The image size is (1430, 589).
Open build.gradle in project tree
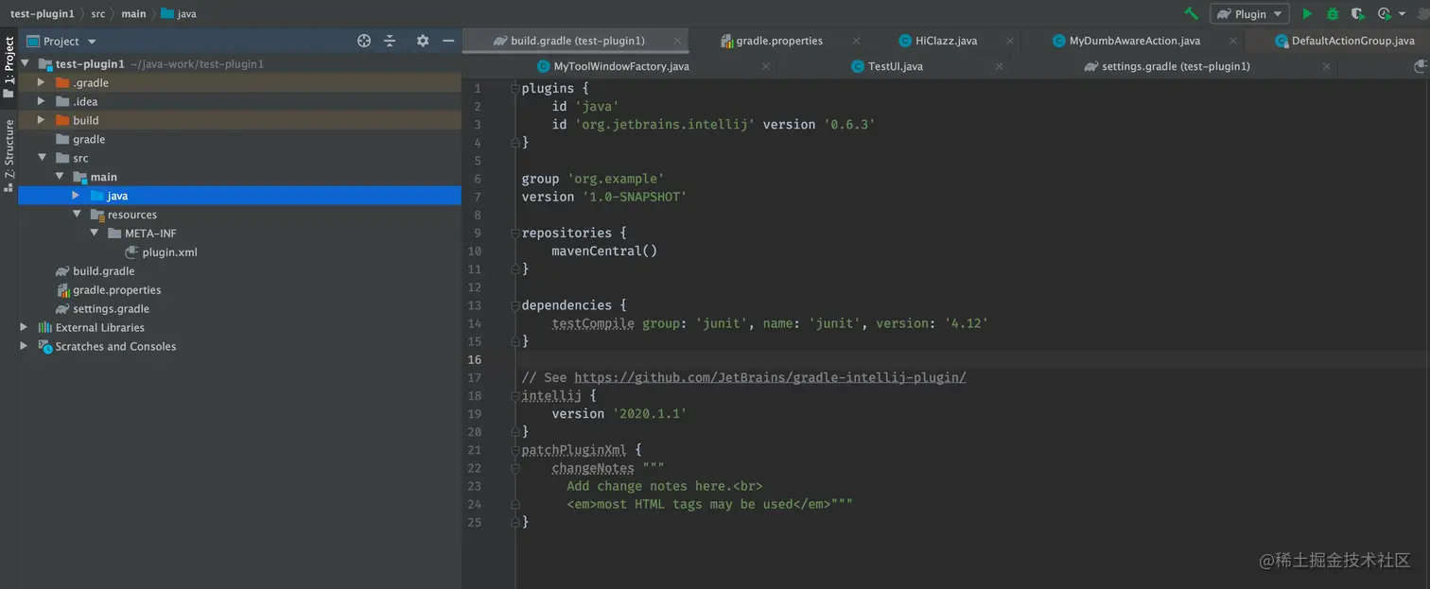104,271
